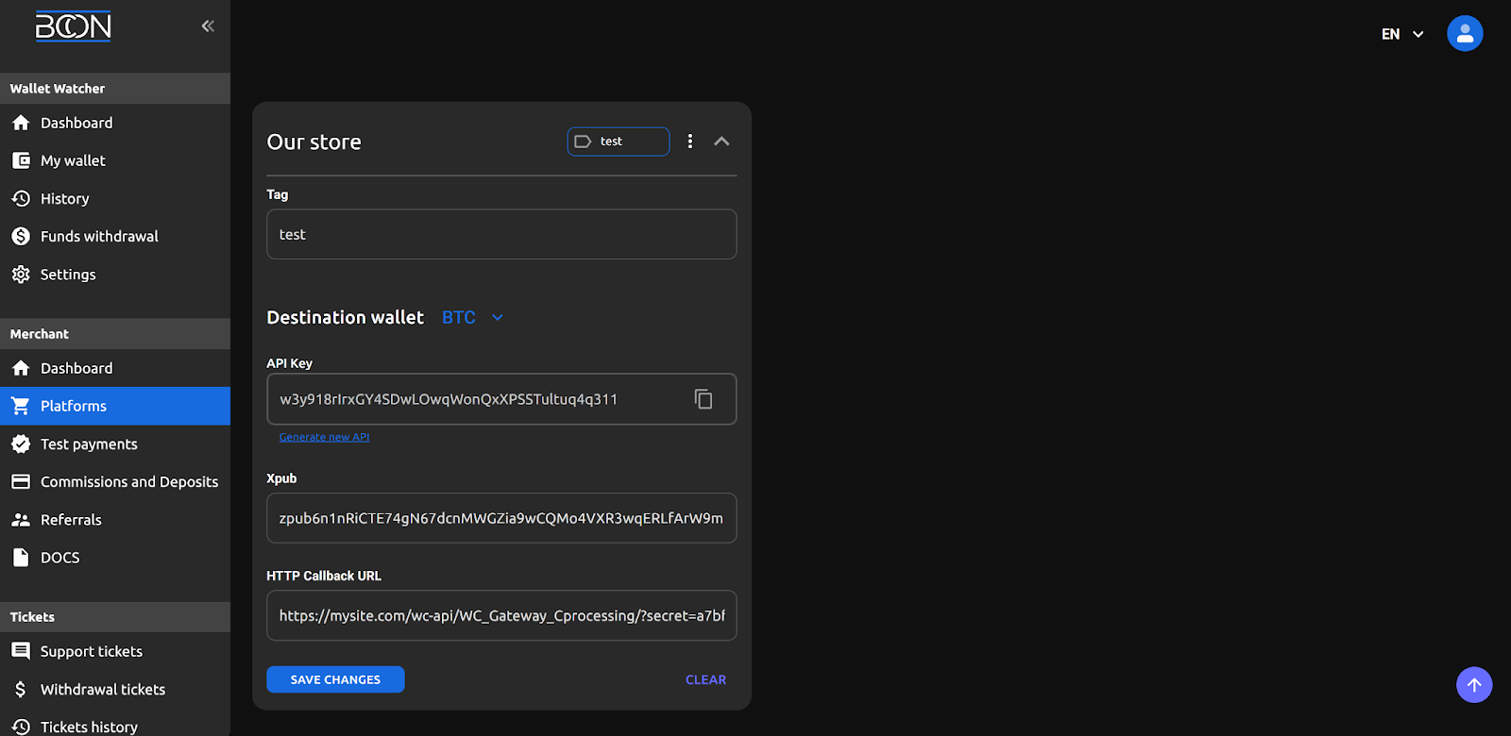Image resolution: width=1511 pixels, height=736 pixels.
Task: Open the EN language selector
Action: tap(1402, 34)
